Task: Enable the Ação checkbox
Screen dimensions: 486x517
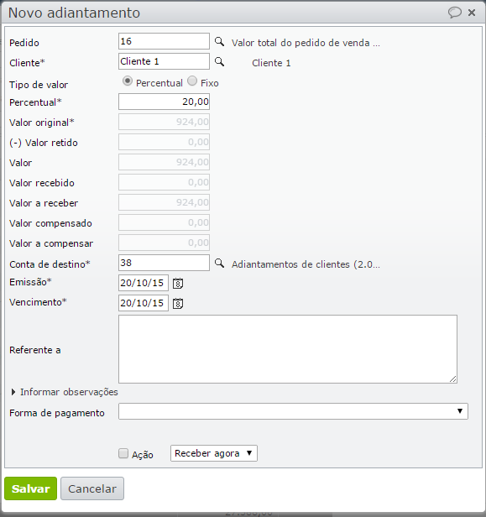Action: pos(123,453)
